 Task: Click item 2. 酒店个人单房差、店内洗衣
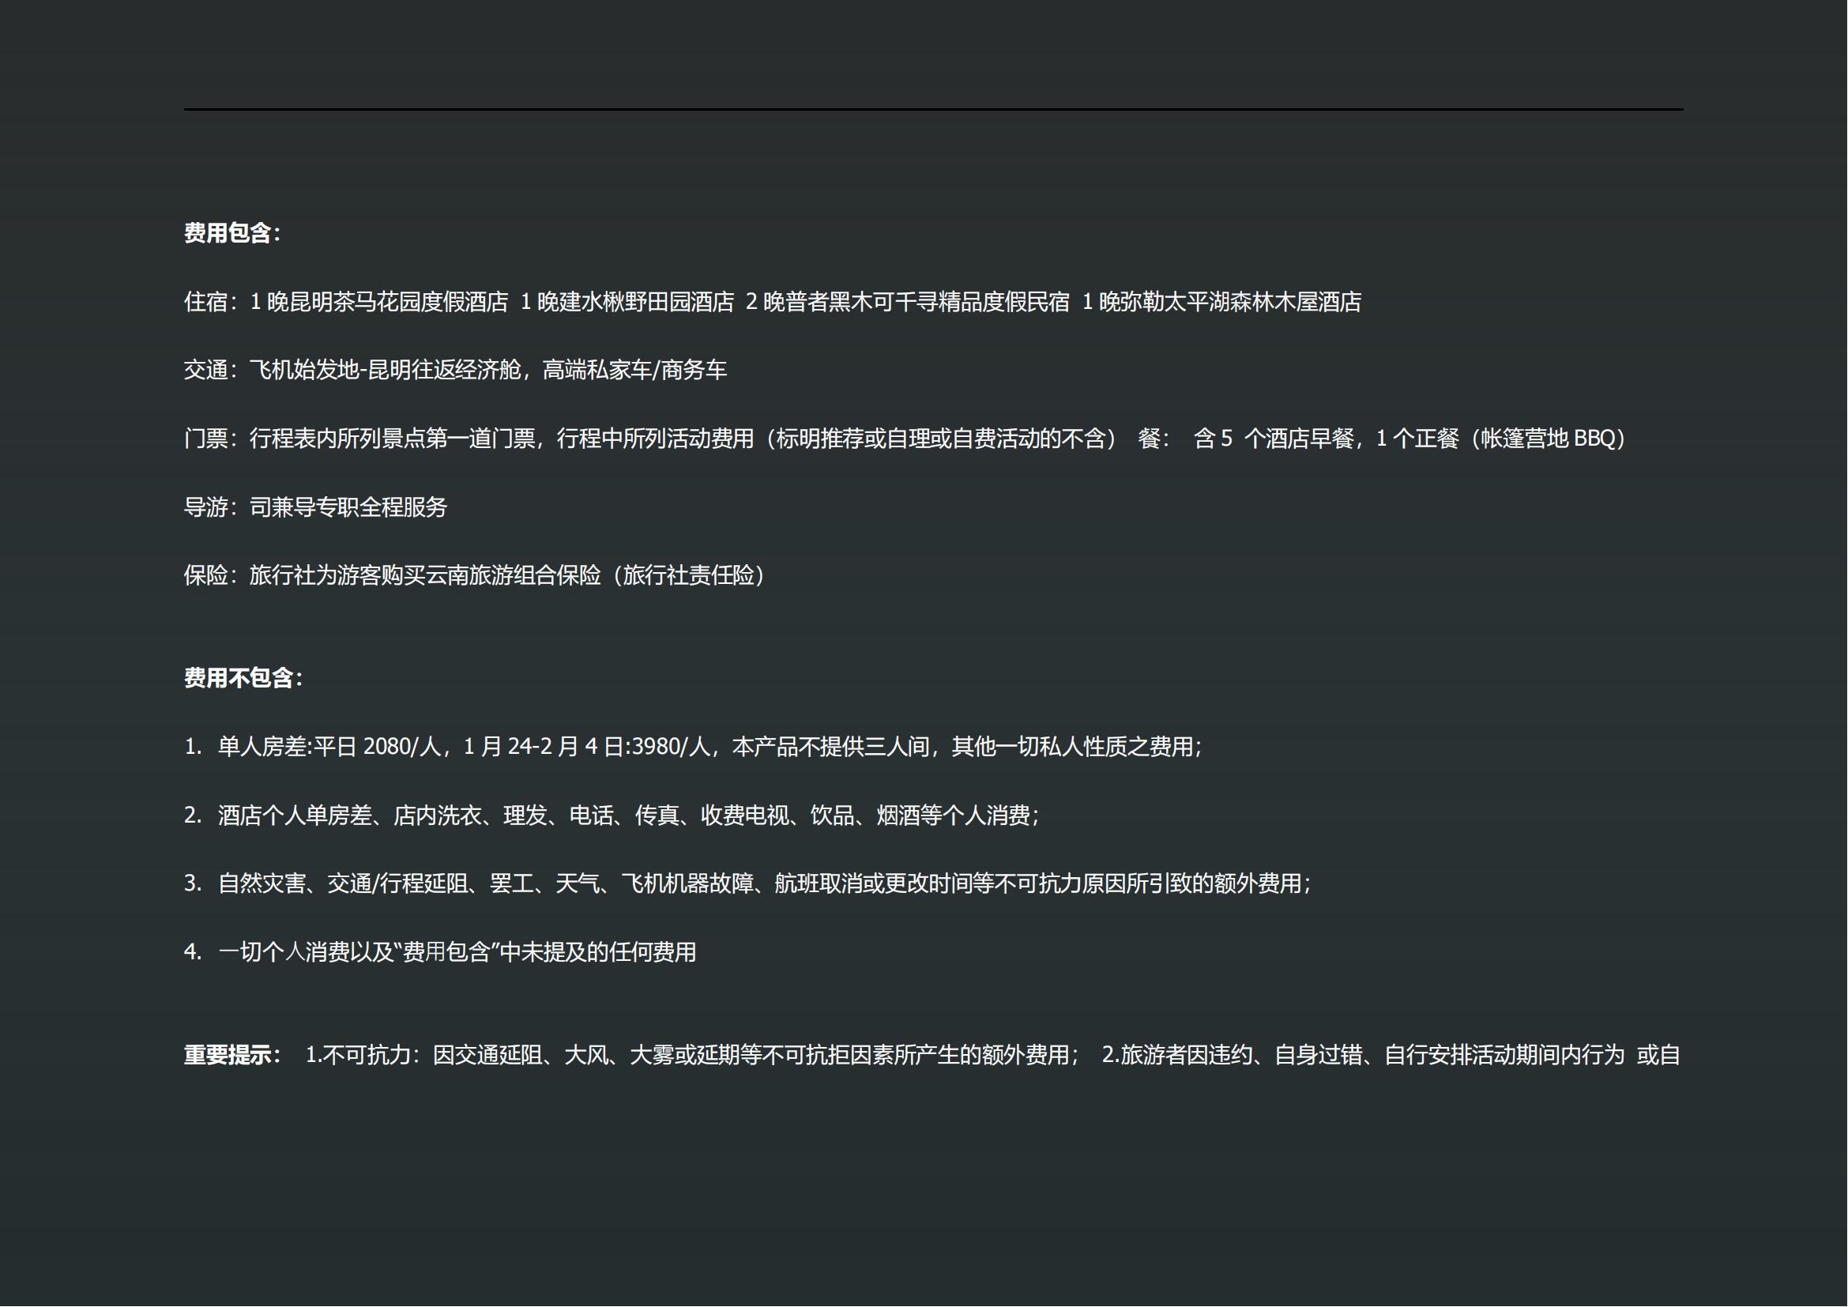coord(612,815)
